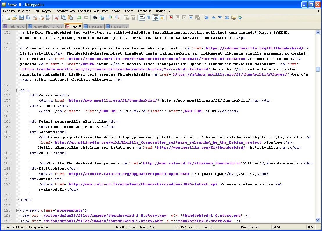This screenshot has width=322, height=231.
Task: Click the synchronize vertical scrolling icon
Action: [126, 18]
